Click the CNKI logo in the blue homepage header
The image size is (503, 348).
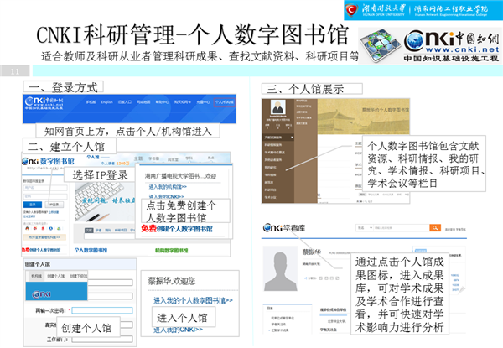(x=44, y=103)
